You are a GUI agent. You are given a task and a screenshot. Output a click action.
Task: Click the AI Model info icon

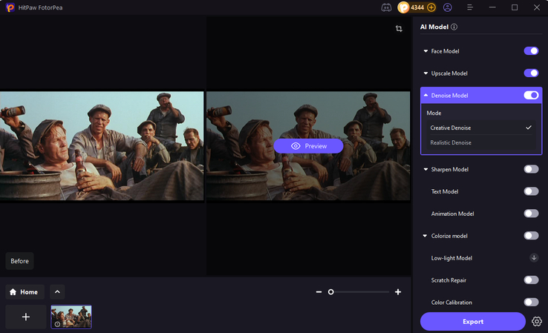(x=454, y=27)
